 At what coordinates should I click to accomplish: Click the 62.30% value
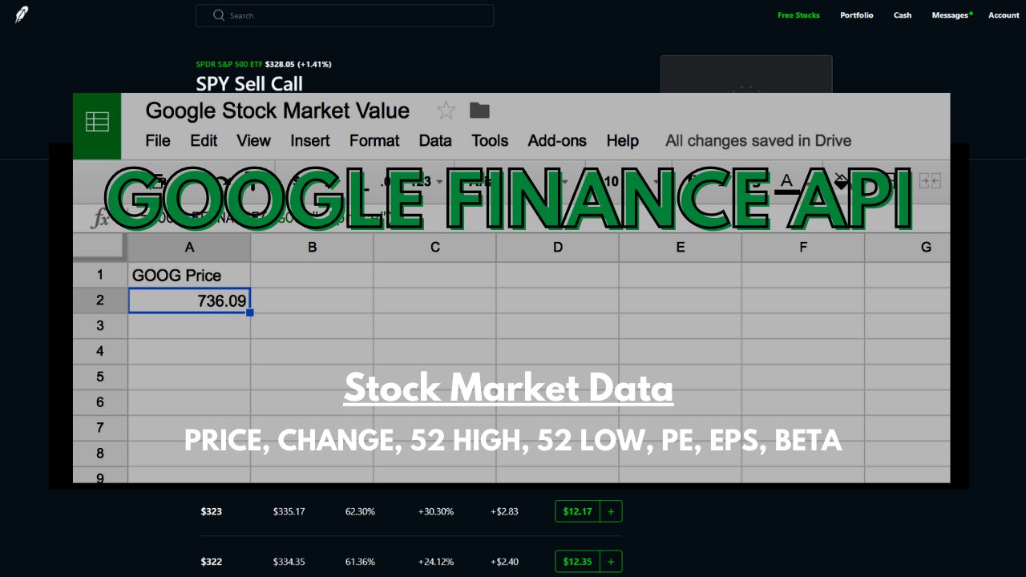tap(360, 511)
